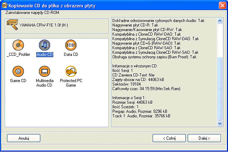
Task: Close the CD copy dialog window
Action: pos(223,5)
